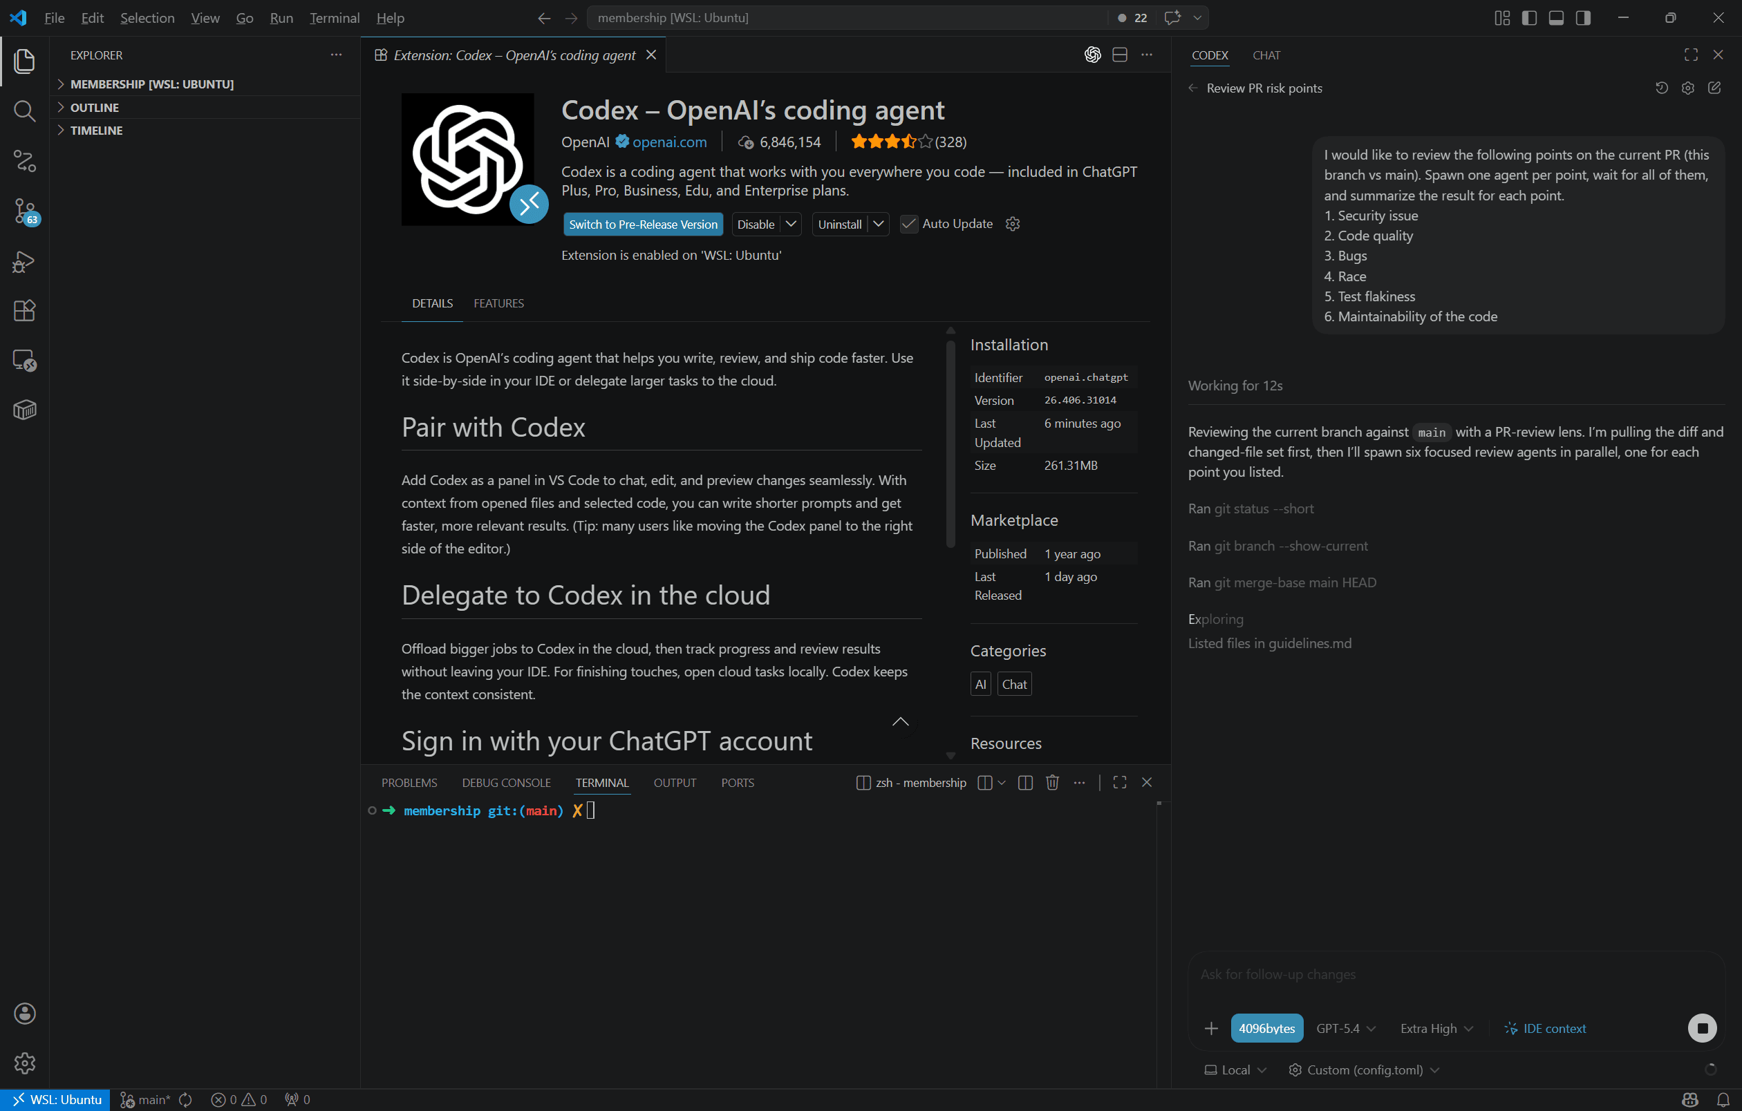Open the Docker sidebar icon
This screenshot has width=1742, height=1111.
pos(25,409)
